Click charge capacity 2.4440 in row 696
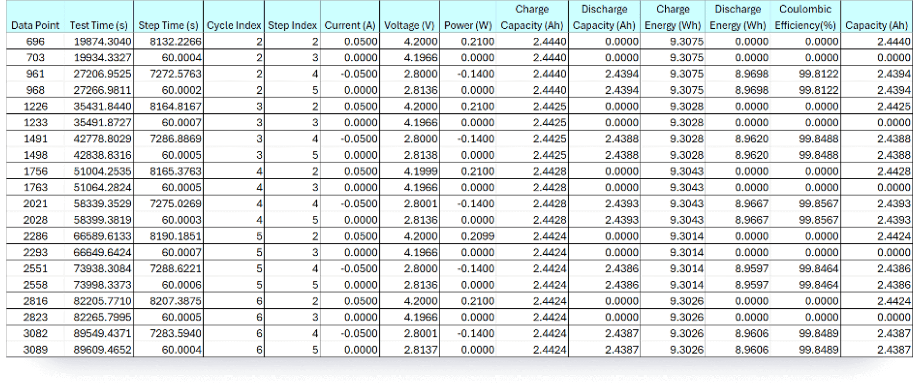Viewport: 920px width, 389px height. 532,42
